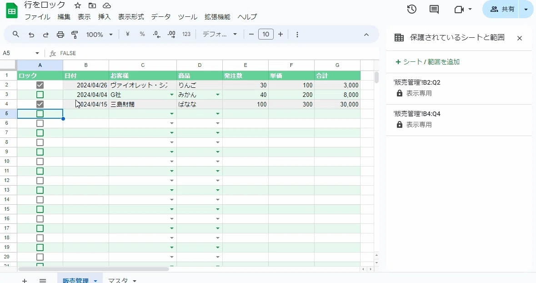536x283 pixels.
Task: Open the three-dot more toolbar options
Action: point(297,34)
